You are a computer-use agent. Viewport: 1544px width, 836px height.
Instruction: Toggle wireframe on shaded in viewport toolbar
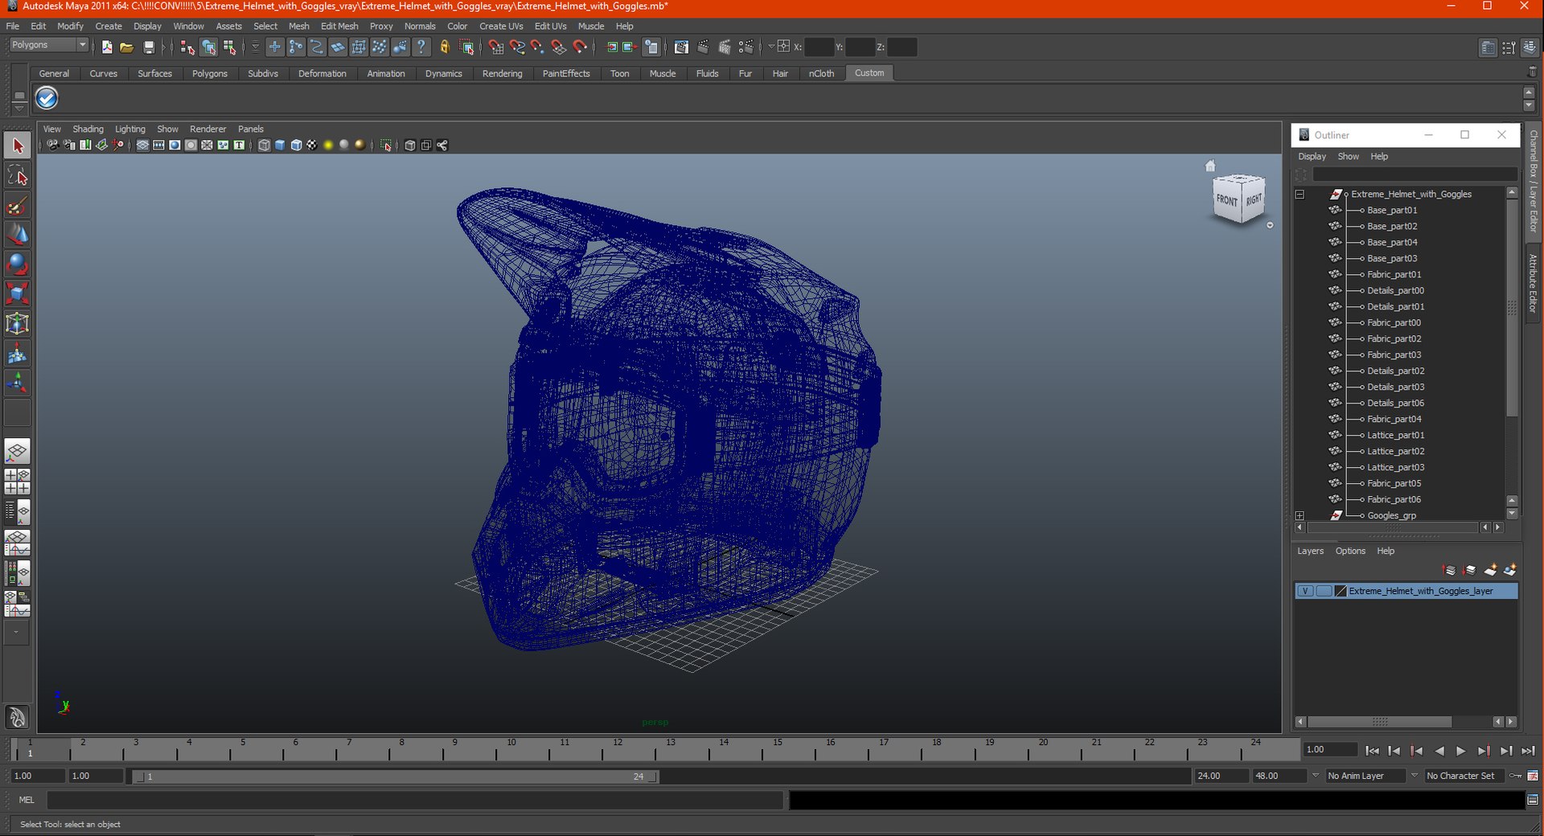[296, 145]
